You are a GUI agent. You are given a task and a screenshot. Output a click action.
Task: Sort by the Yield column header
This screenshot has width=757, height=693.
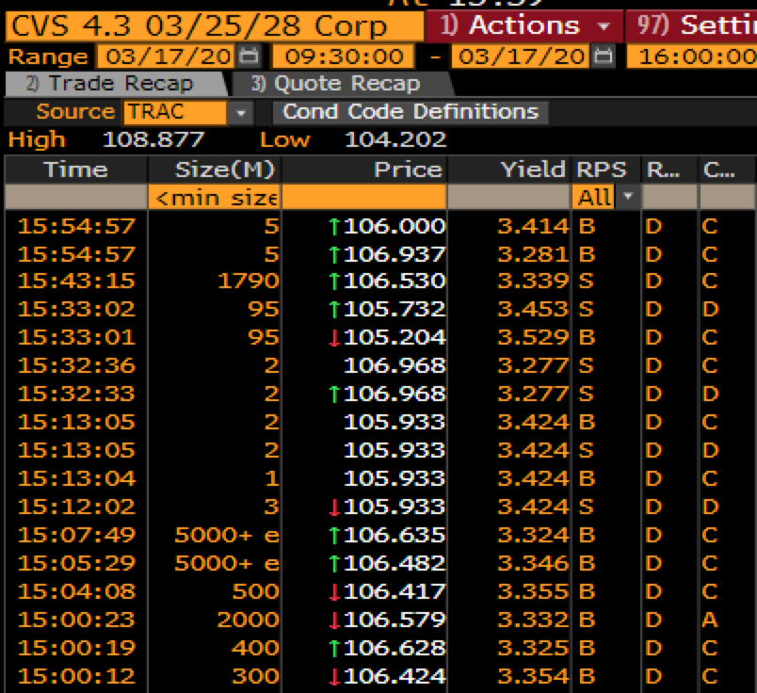click(509, 170)
